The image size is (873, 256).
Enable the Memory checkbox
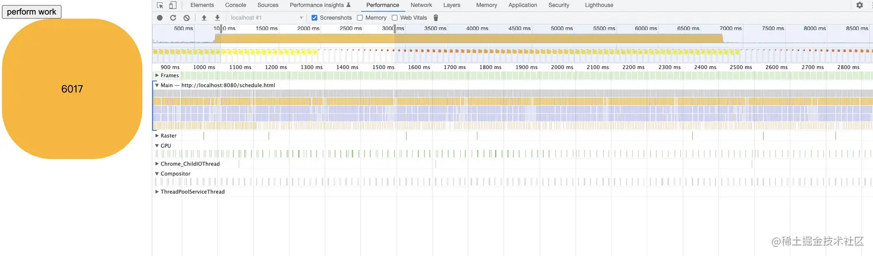pos(360,18)
